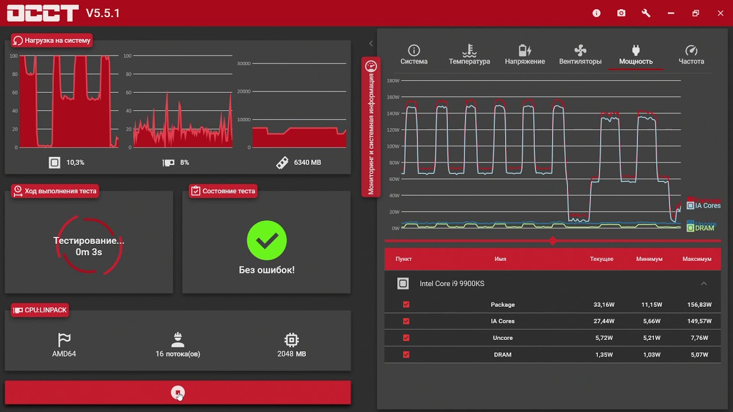Click the DRAM legend swatch on graph
Screen dimensions: 733x412
coord(690,228)
